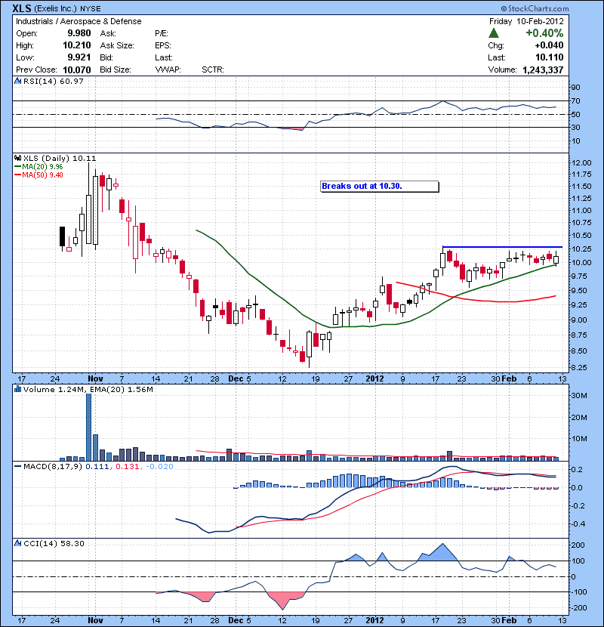Click the 'Bid Size:' label
This screenshot has width=604, height=627.
click(x=116, y=69)
